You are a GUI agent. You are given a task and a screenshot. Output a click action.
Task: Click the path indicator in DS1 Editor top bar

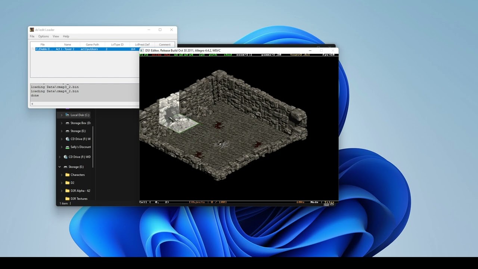point(213,55)
